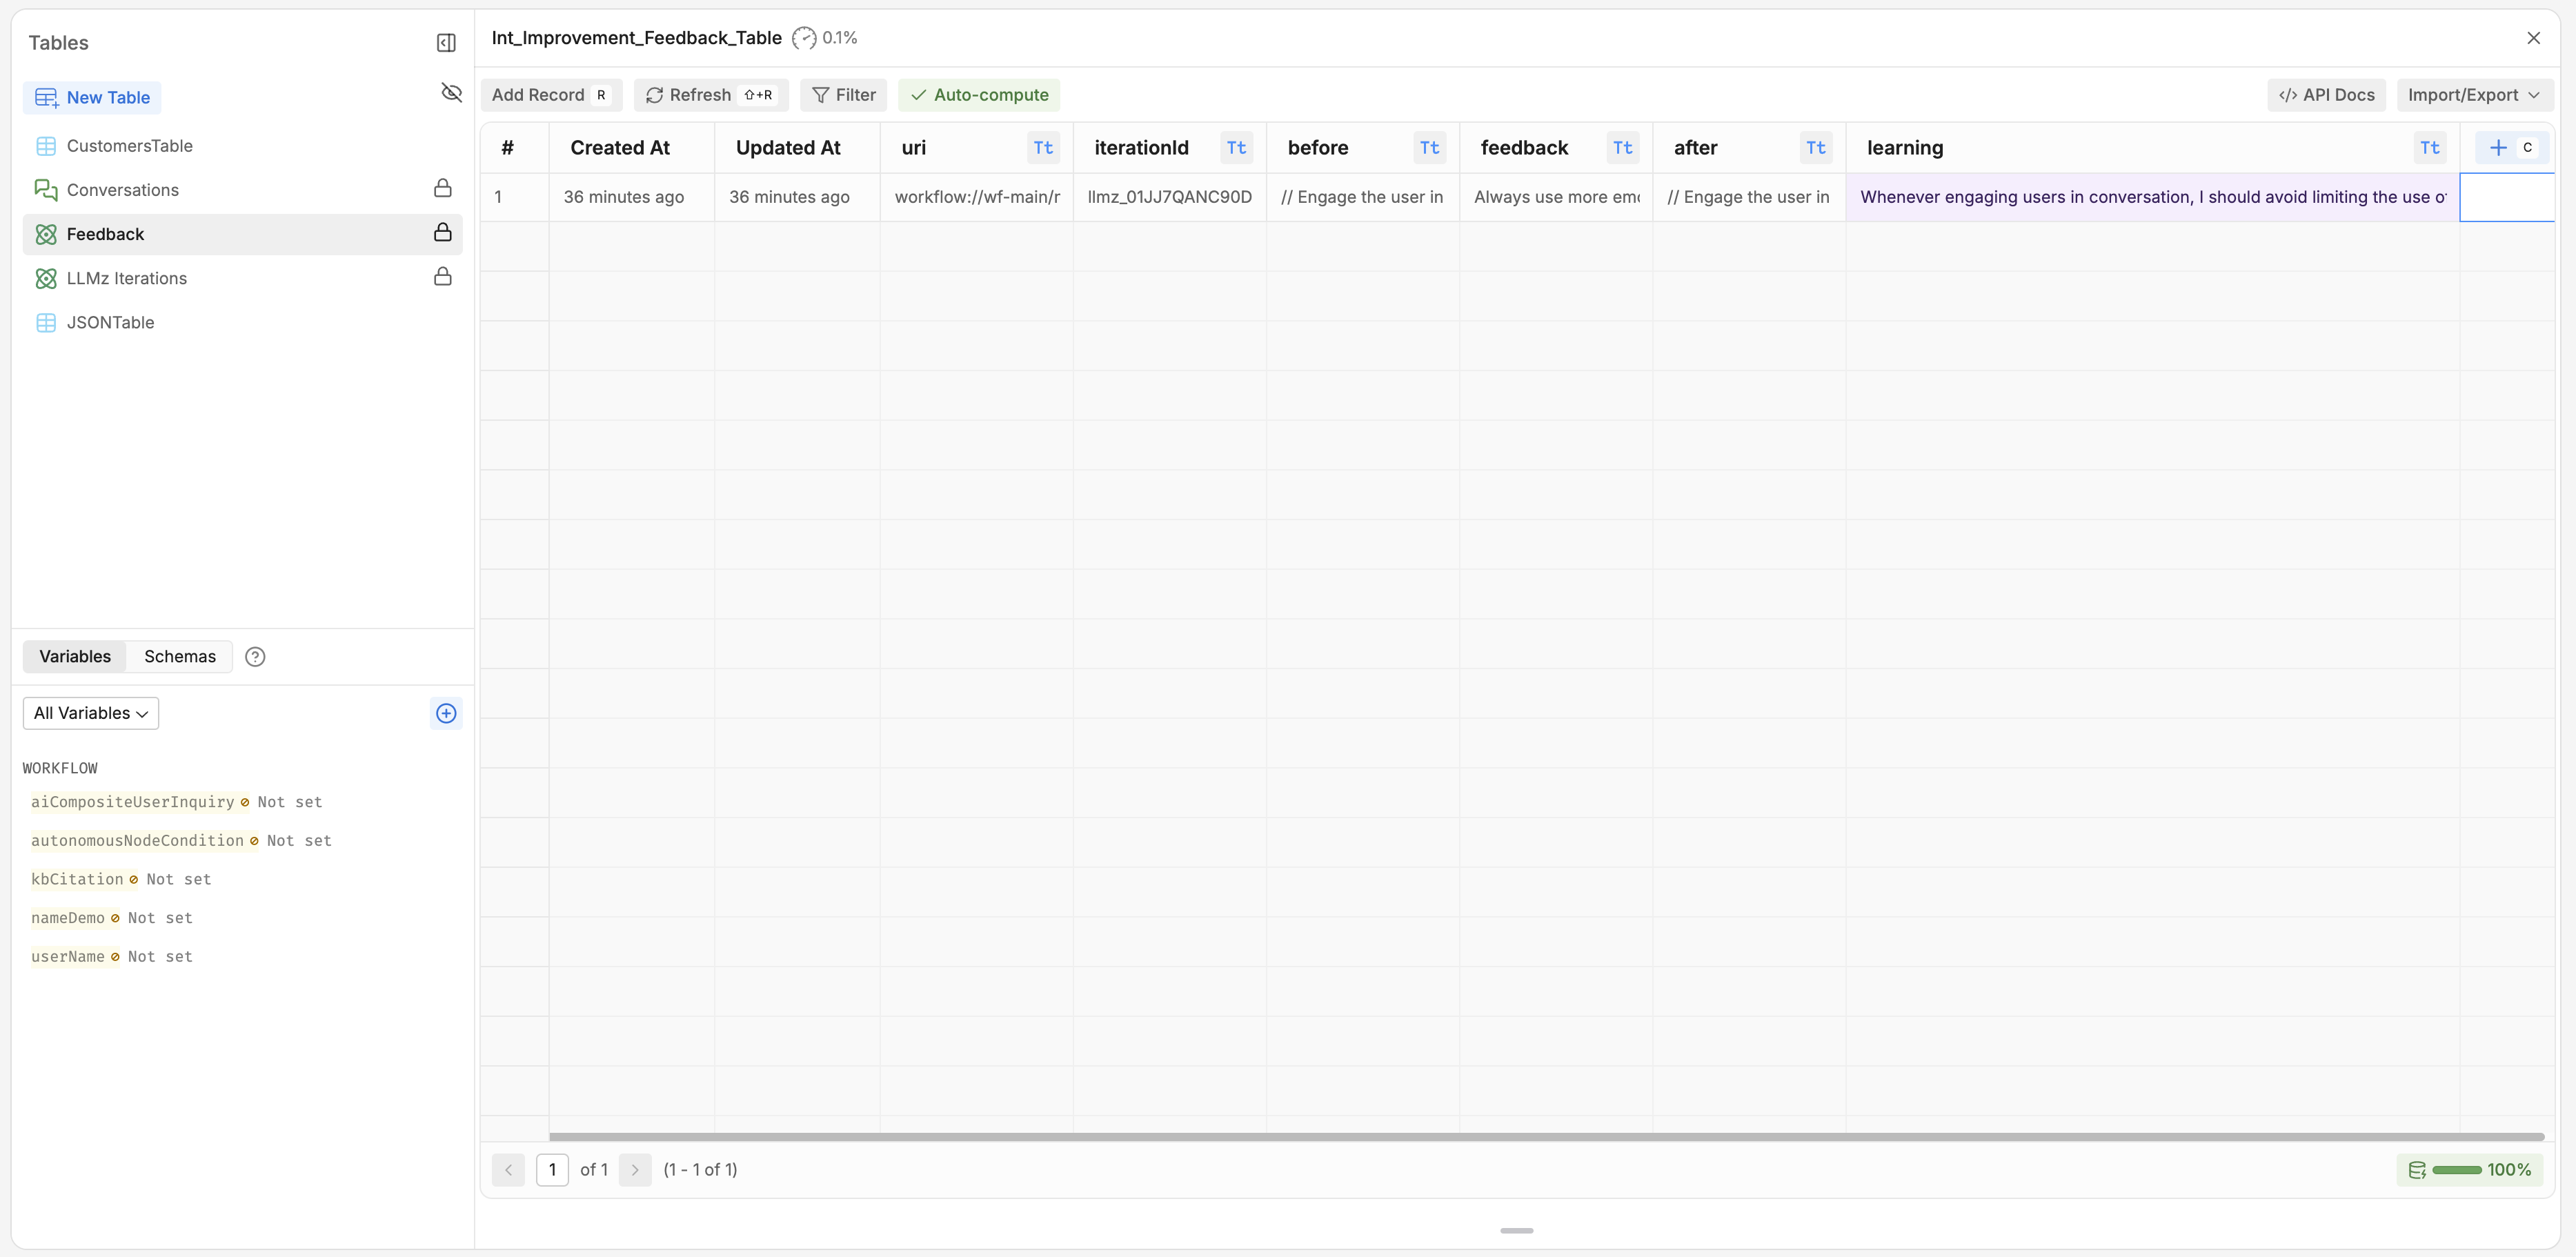Go to next page chevron

pos(635,1170)
